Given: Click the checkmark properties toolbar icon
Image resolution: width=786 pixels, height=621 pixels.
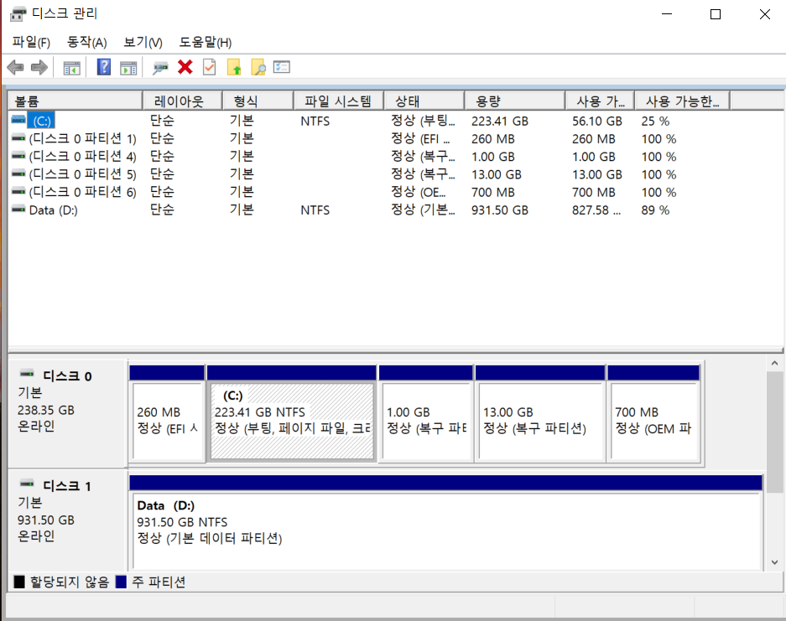Looking at the screenshot, I should click(210, 66).
